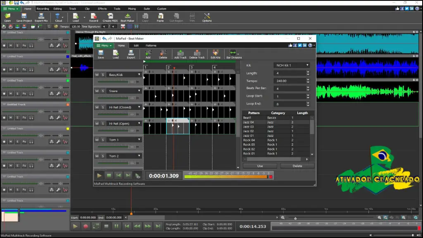Image resolution: width=423 pixels, height=238 pixels.
Task: Click Pattern column header
Action: coord(254,113)
